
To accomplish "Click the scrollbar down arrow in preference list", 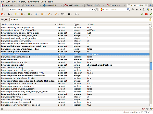I will [150, 105].
